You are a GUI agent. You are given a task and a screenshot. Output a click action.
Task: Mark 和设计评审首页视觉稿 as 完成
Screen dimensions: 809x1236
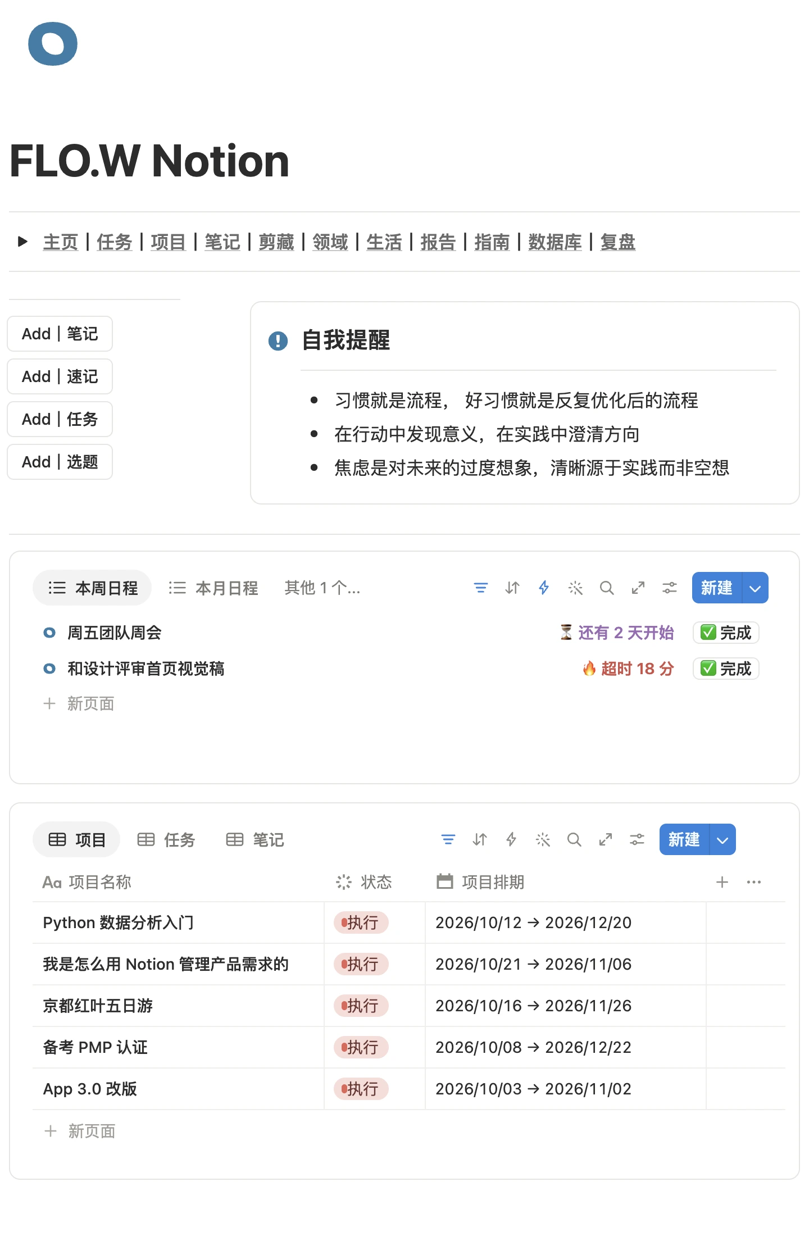click(x=726, y=669)
